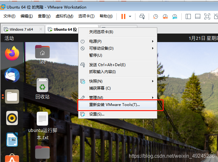Open LibreOffice Writer from the dock

tap(12, 140)
